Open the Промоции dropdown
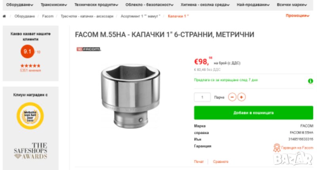 [298, 15]
